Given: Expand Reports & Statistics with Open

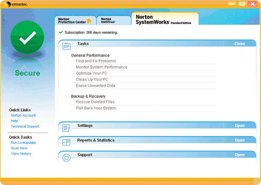Looking at the screenshot, I should 239,140.
